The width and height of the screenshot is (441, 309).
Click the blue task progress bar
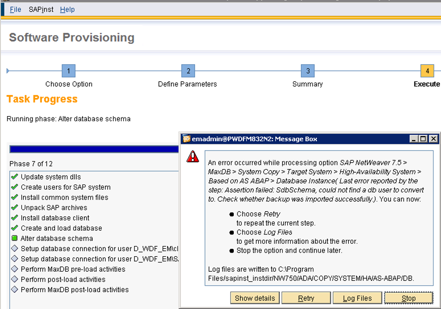point(94,149)
